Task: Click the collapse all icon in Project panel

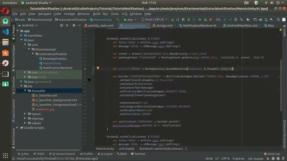Action: coord(67,25)
